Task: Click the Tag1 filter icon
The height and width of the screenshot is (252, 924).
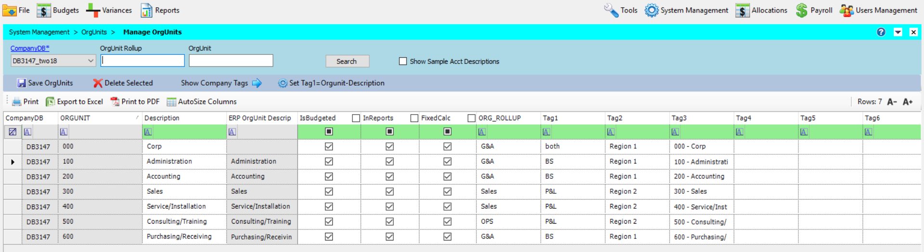Action: click(x=546, y=132)
